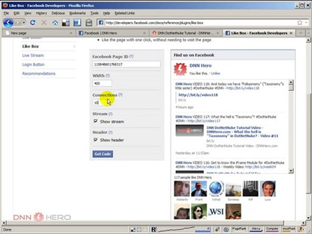Click the Connections input field
312x234 pixels.
pyautogui.click(x=102, y=102)
